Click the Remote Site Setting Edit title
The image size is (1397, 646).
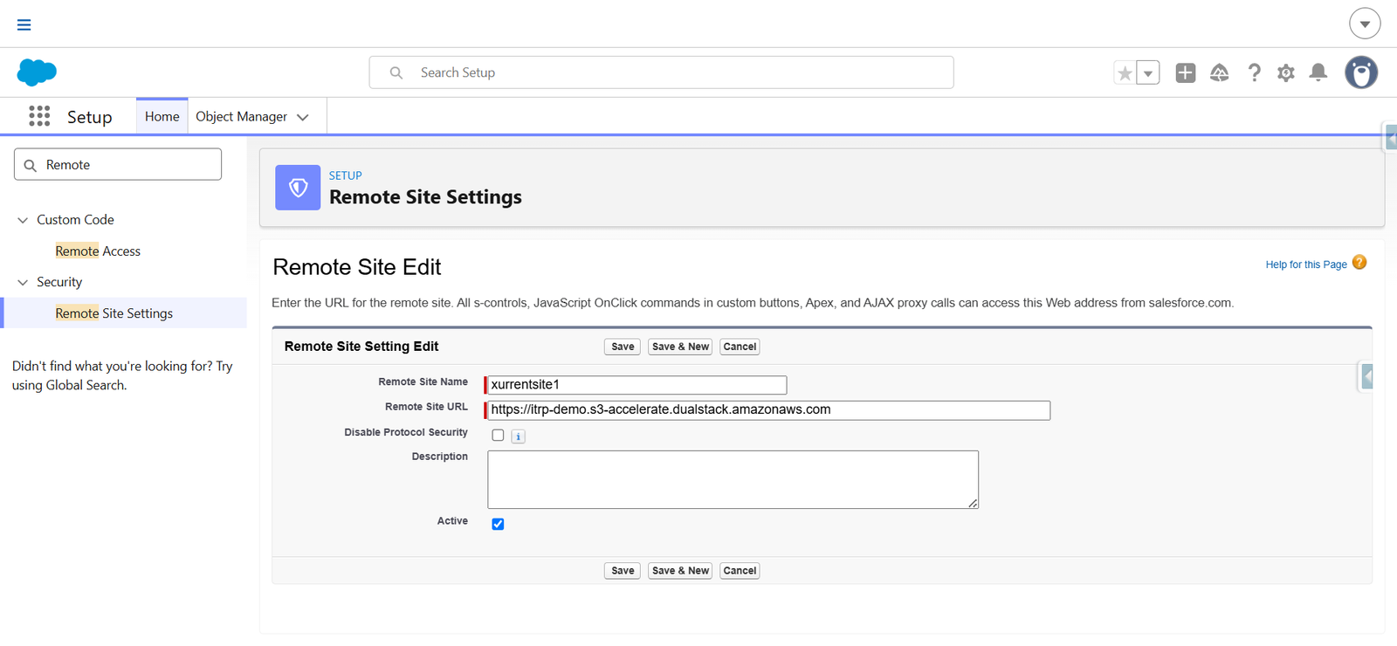pyautogui.click(x=361, y=347)
